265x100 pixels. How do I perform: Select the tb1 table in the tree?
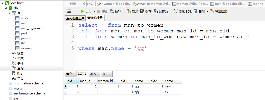pyautogui.click(x=23, y=43)
